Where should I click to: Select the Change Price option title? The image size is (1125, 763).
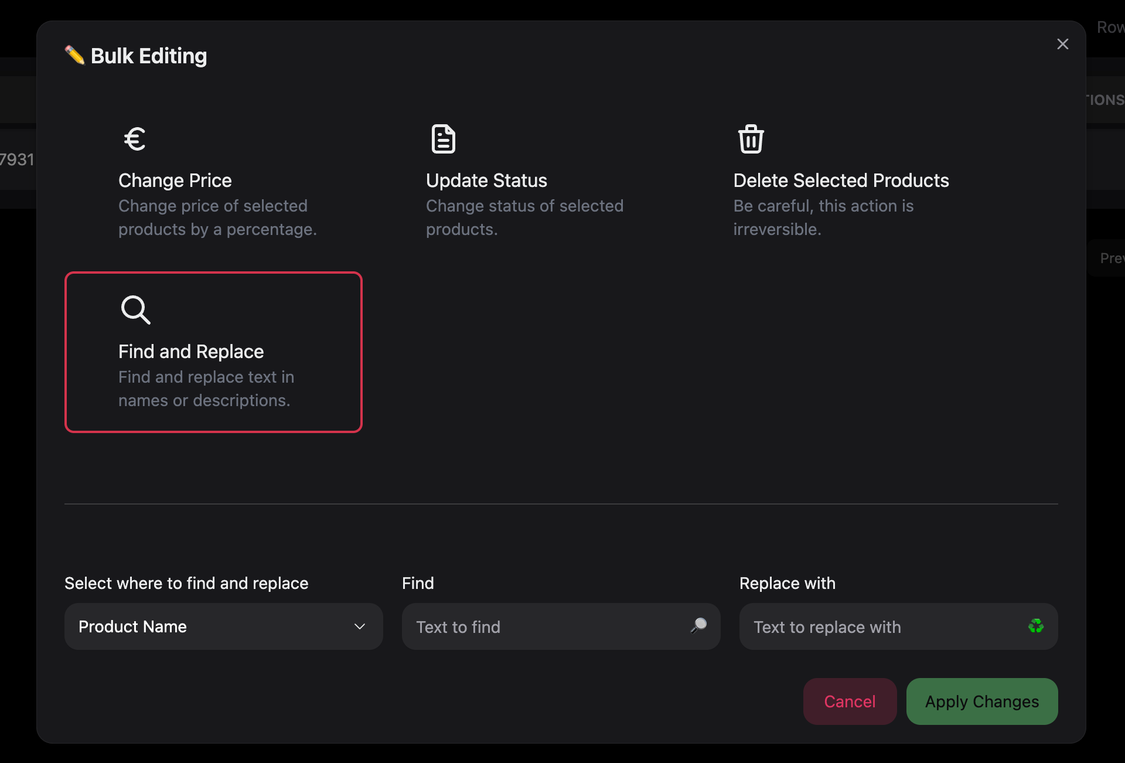pos(175,180)
